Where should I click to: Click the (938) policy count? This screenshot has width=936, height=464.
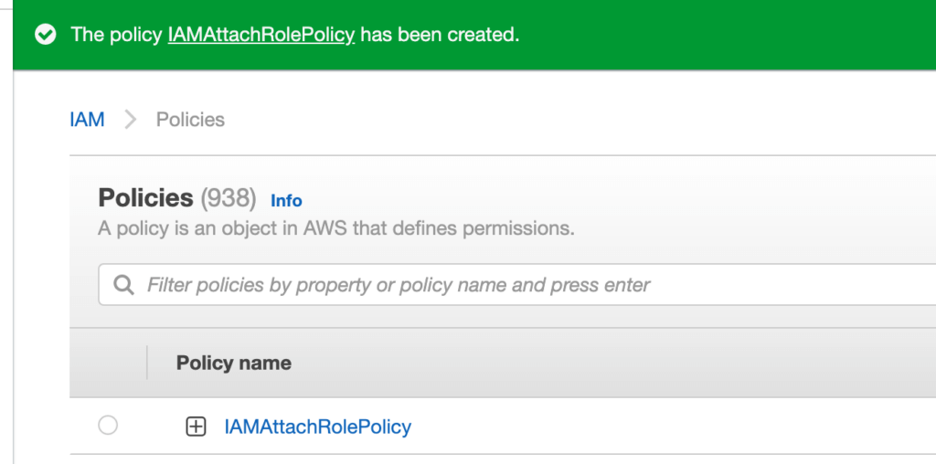(229, 198)
